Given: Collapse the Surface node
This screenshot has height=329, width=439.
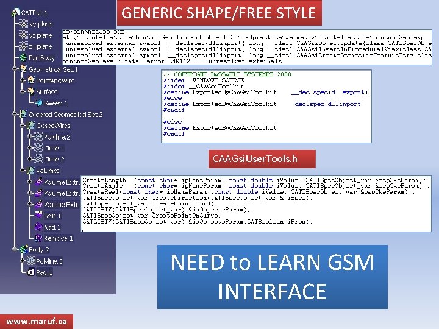Looking at the screenshot, I should pyautogui.click(x=23, y=91).
